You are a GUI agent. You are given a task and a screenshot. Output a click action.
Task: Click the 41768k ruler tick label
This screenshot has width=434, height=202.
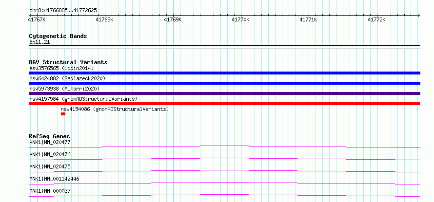click(104, 19)
